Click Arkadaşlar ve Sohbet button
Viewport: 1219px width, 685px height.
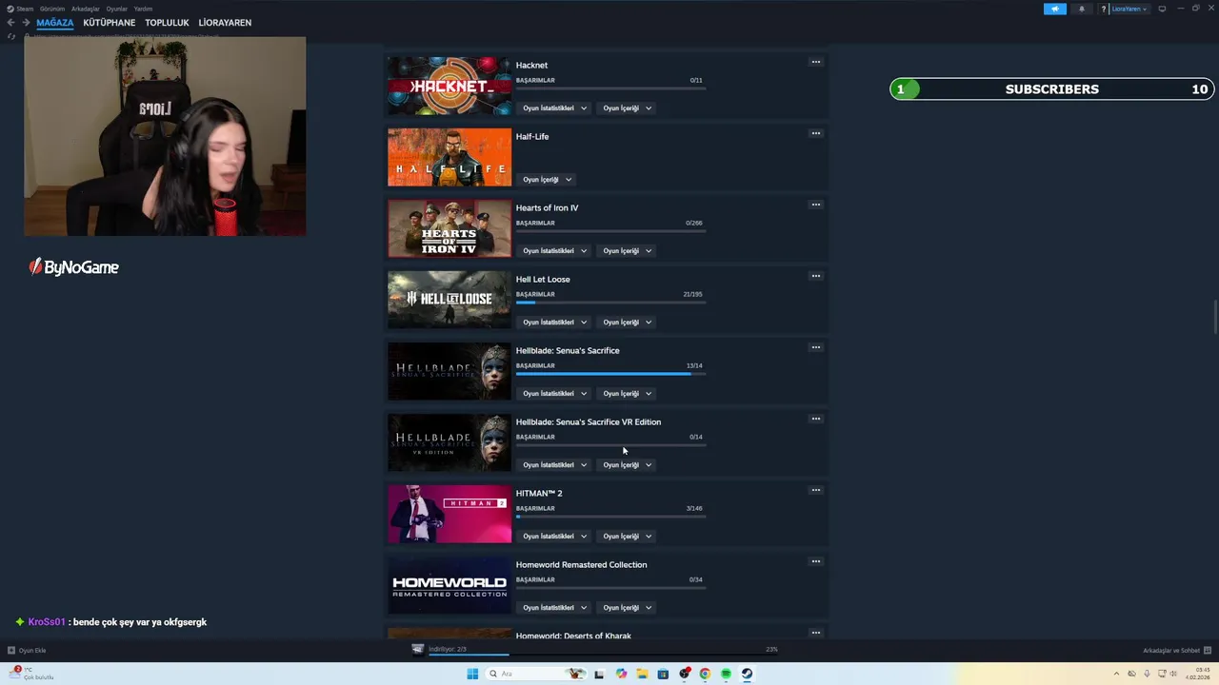1178,651
